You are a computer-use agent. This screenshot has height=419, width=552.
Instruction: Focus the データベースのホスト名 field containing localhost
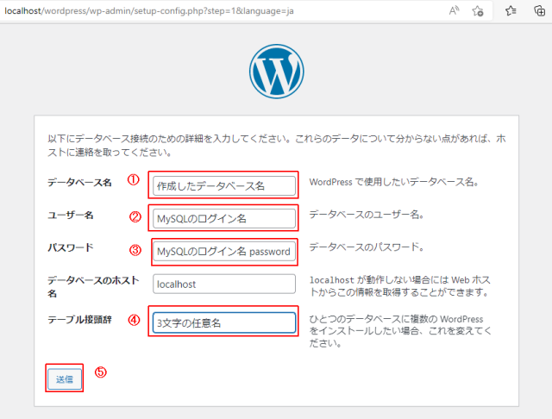224,284
